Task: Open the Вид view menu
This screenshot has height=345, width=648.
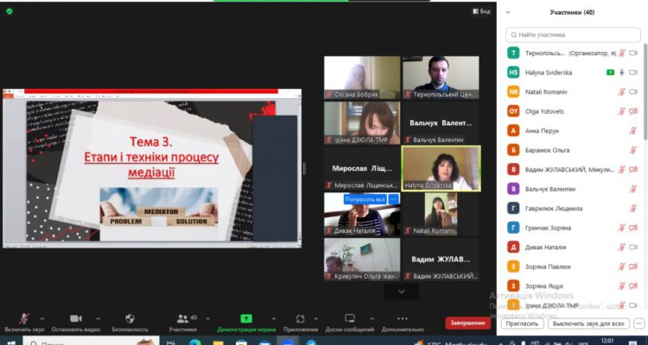Action: point(481,11)
